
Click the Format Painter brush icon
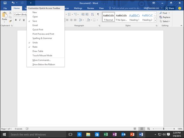10,21
